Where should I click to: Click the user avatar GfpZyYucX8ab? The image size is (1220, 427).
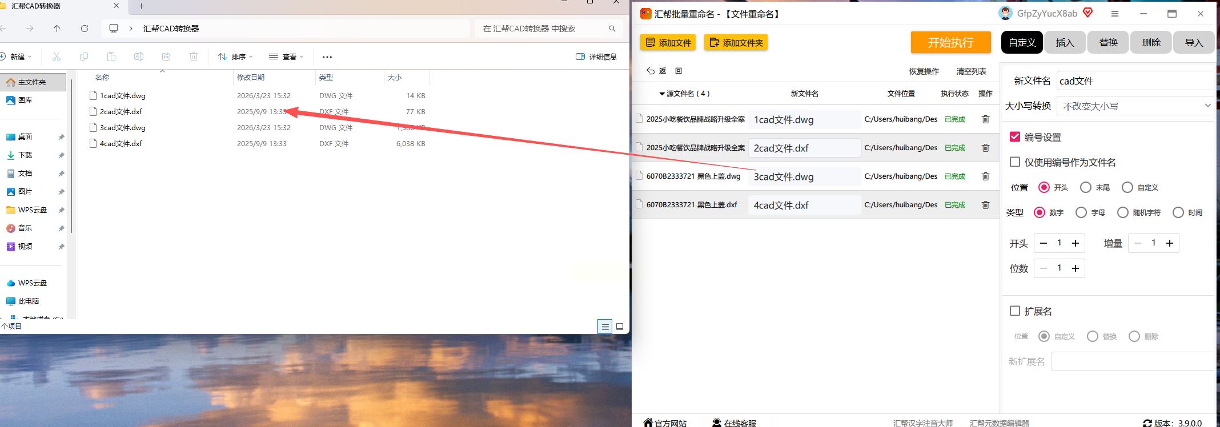(1005, 13)
